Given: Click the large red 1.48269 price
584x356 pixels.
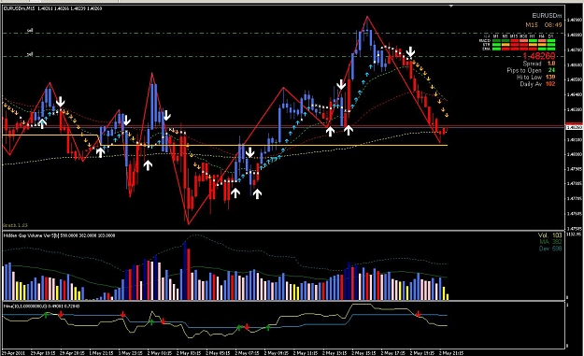Looking at the screenshot, I should (539, 56).
